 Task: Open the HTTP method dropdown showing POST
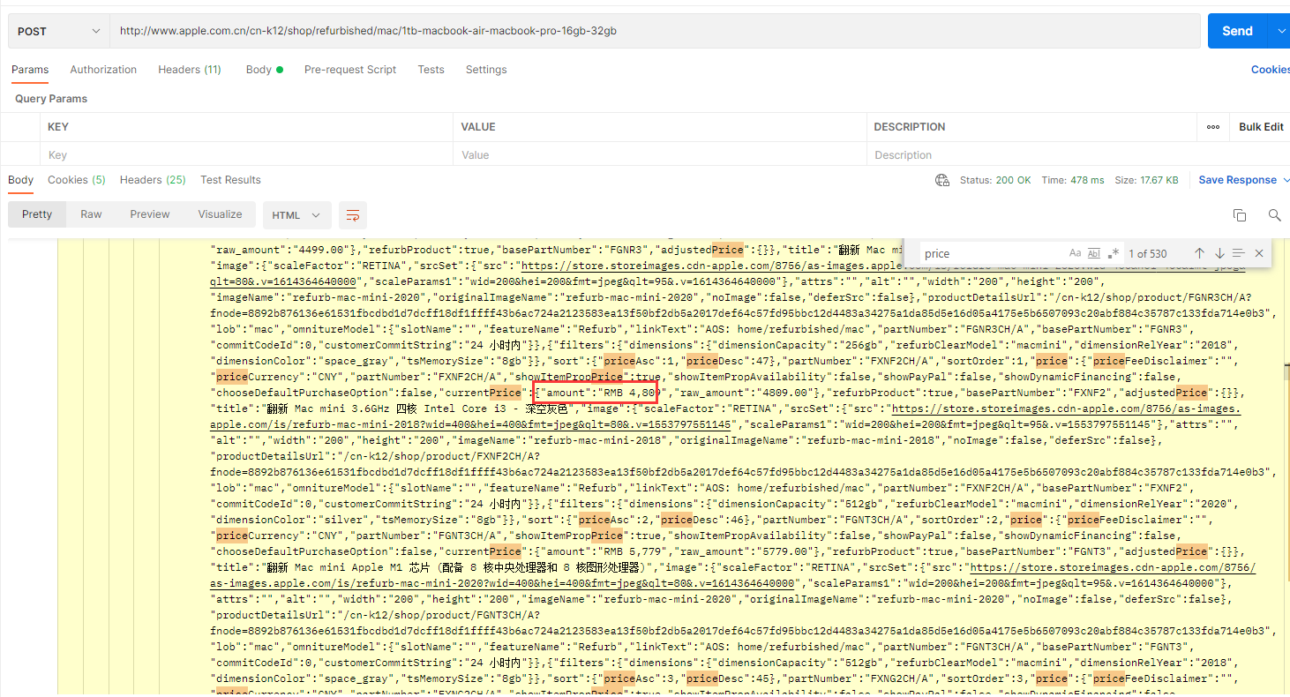tap(58, 31)
